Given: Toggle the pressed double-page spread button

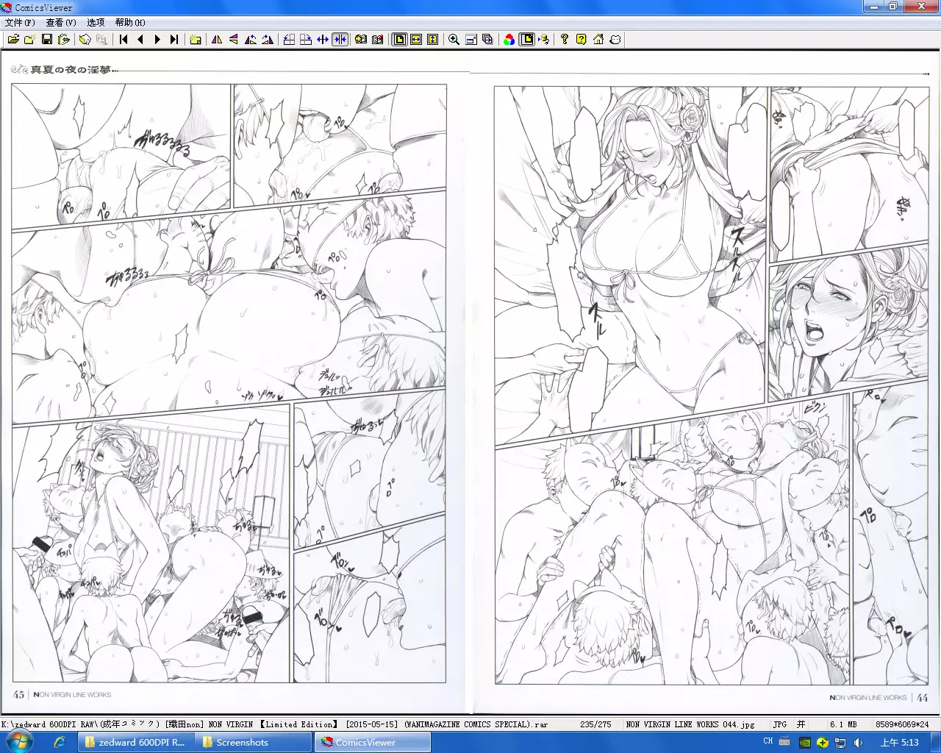Looking at the screenshot, I should tap(340, 40).
